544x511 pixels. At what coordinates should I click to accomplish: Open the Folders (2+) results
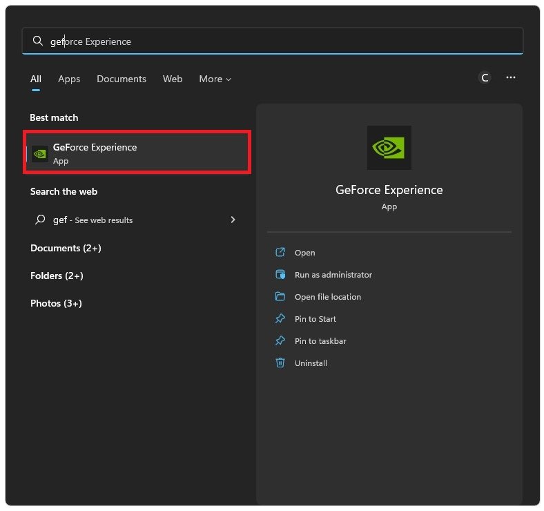57,276
